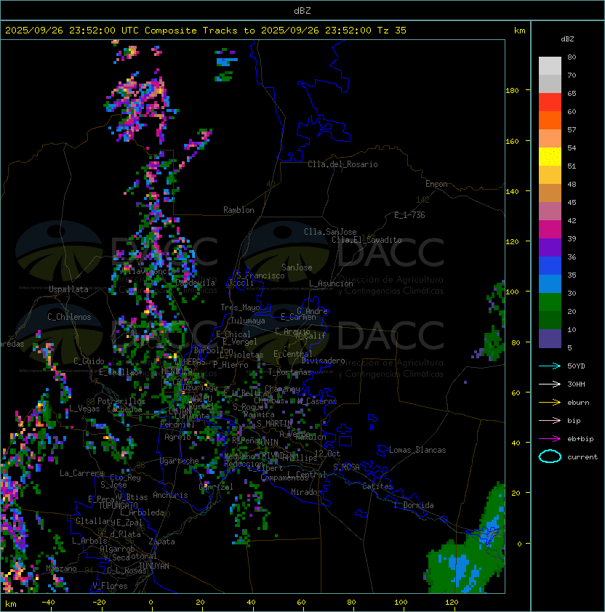
Task: Click the '140' tick on the right axis
Action: pyautogui.click(x=512, y=192)
